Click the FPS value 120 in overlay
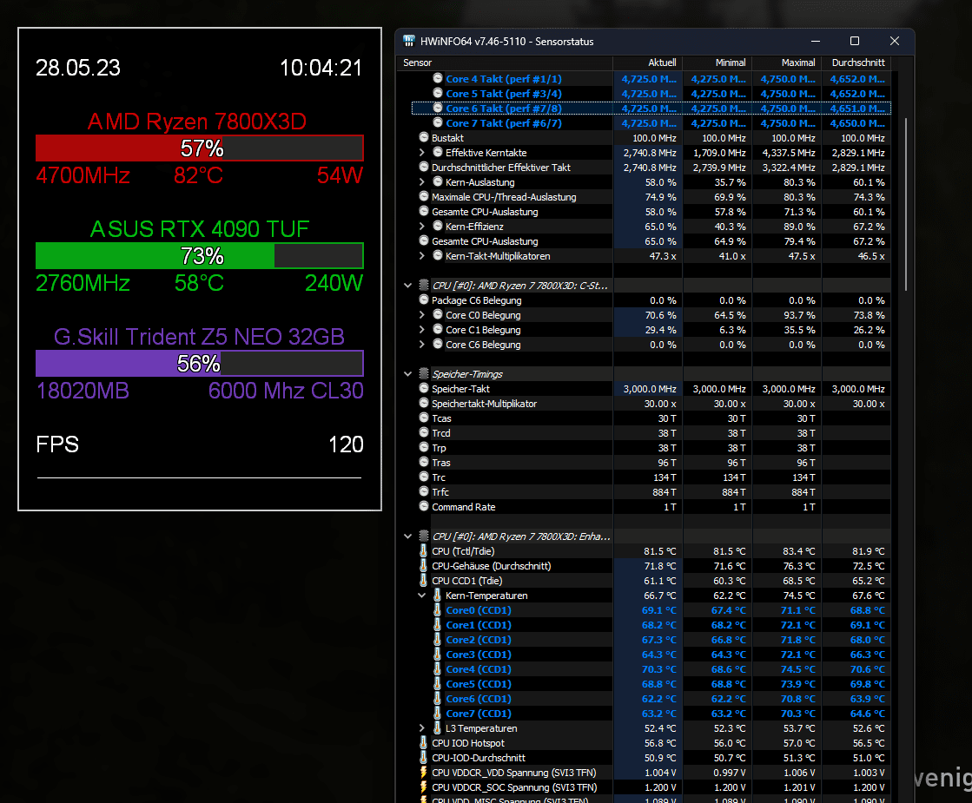 pyautogui.click(x=346, y=444)
